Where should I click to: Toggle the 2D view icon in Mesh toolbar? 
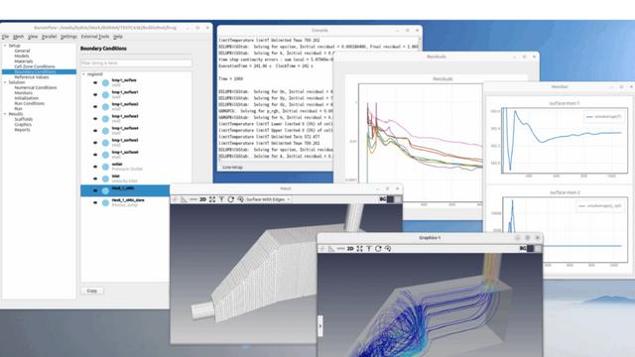click(202, 199)
